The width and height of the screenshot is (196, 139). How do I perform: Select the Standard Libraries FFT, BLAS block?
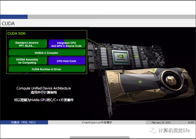pyautogui.click(x=28, y=44)
